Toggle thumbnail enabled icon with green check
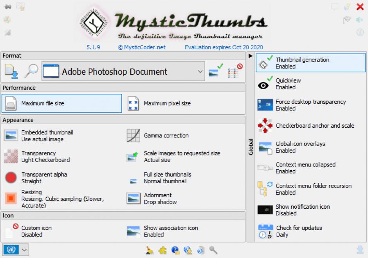 [215, 70]
